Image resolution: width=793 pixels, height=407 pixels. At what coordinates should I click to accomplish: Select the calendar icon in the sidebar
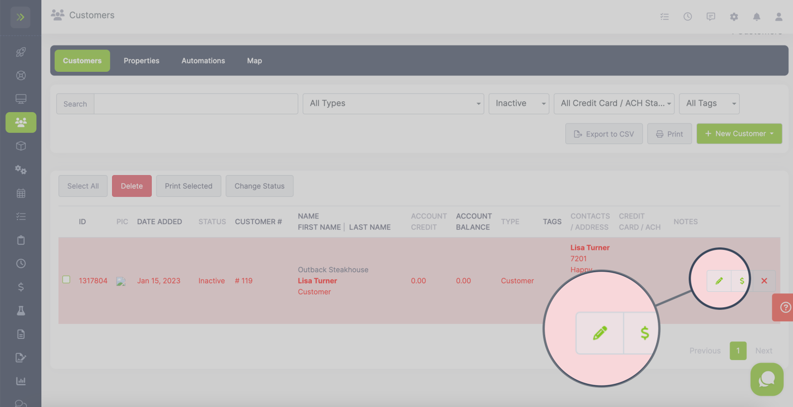pos(21,193)
